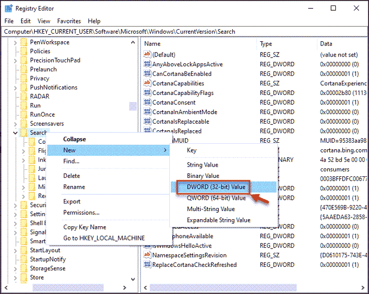Open the Favorites menu

69,21
